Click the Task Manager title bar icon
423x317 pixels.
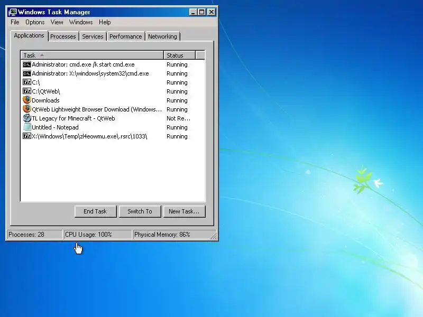13,12
